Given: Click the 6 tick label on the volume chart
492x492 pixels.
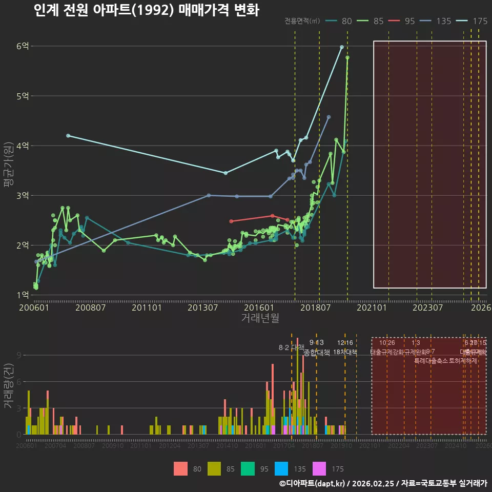Looking at the screenshot, I should pyautogui.click(x=19, y=381).
